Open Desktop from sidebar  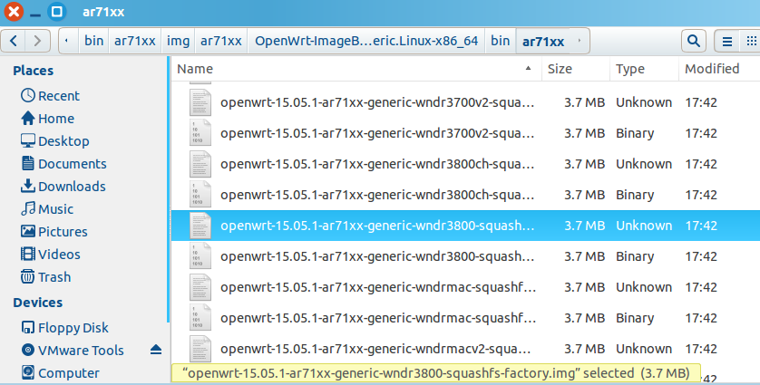54,141
